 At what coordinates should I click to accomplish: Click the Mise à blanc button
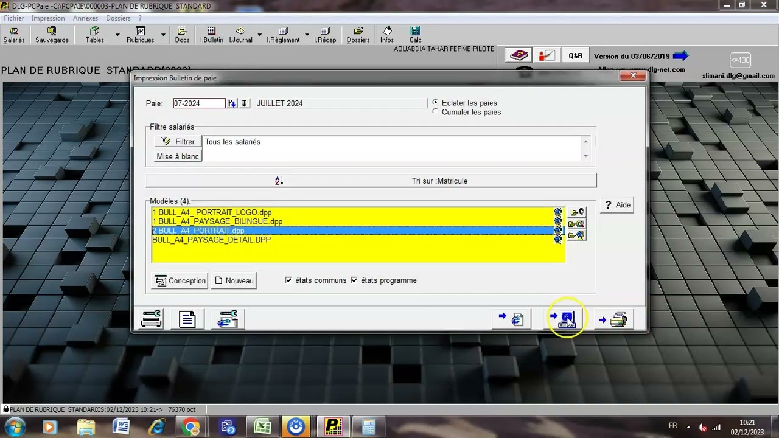click(178, 156)
